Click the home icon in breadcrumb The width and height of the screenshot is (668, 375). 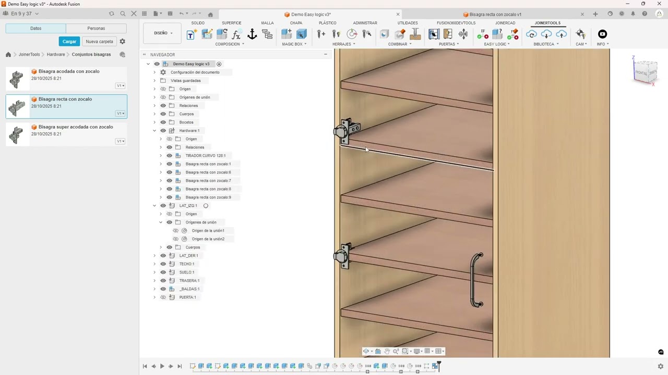8,54
